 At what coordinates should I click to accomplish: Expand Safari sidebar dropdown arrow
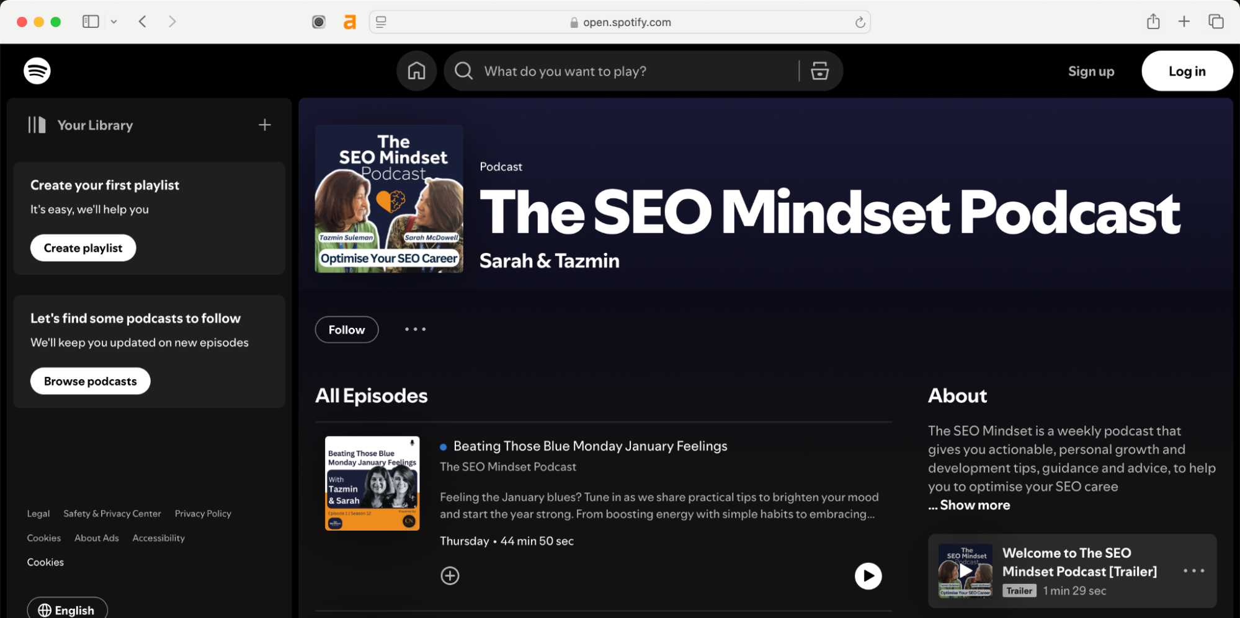coord(114,22)
